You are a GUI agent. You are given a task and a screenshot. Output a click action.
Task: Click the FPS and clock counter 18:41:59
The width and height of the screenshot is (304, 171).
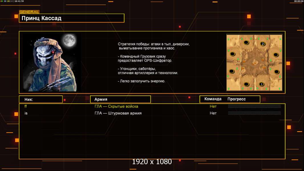click(12, 1)
